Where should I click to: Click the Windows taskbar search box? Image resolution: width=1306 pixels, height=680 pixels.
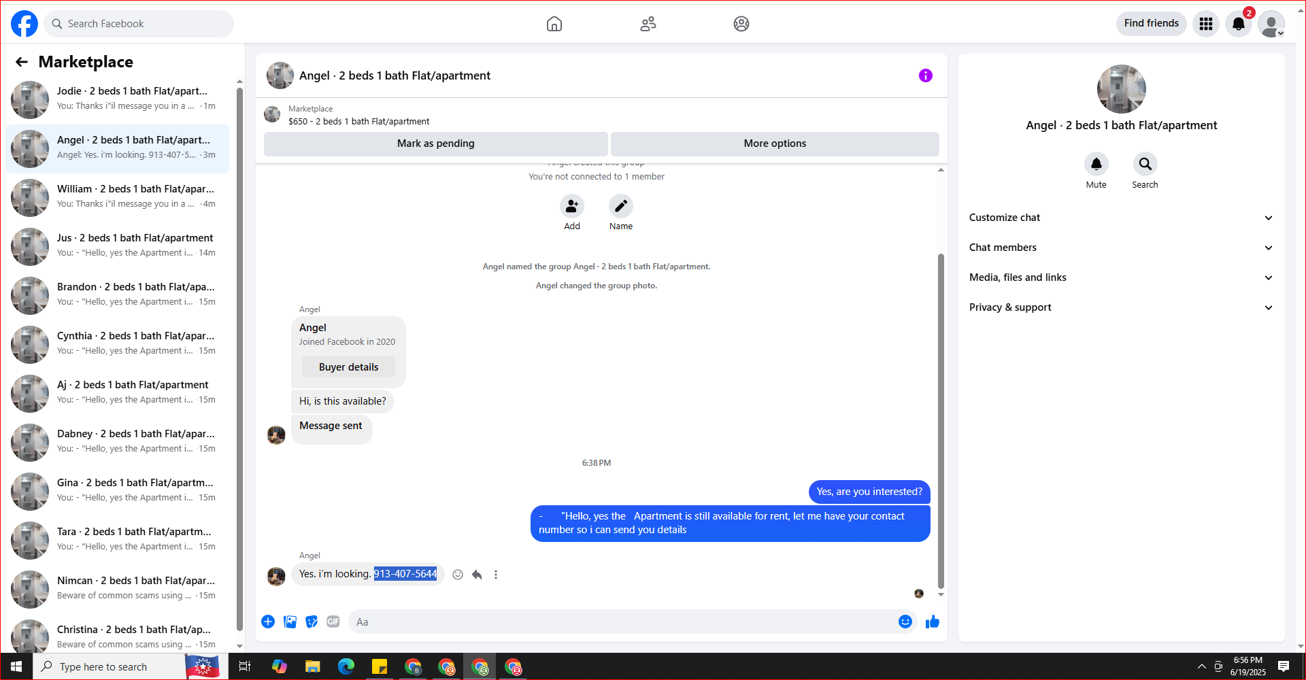[109, 666]
